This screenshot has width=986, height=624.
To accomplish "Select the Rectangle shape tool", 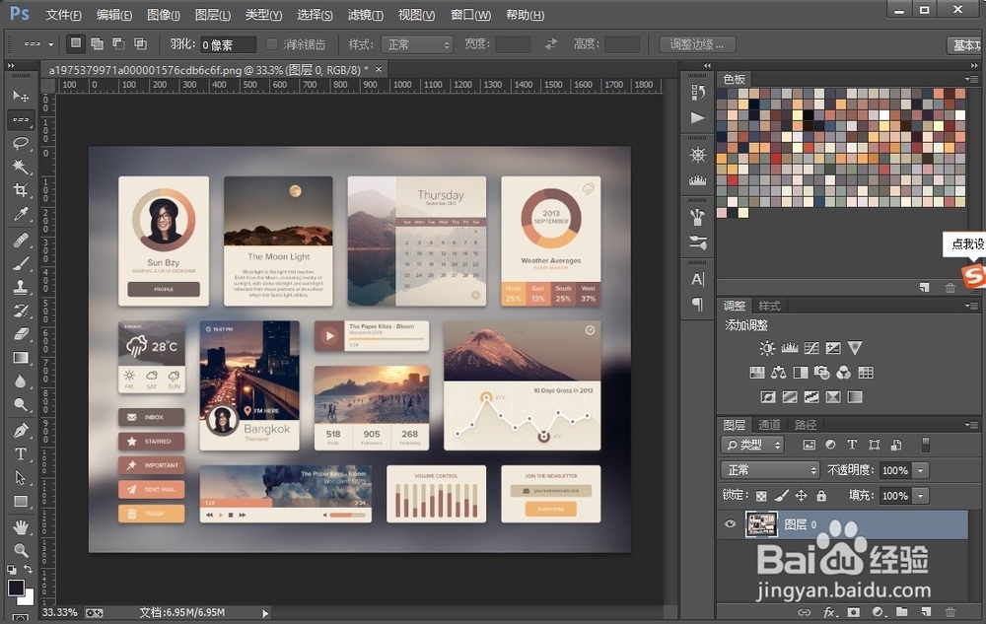I will [x=21, y=502].
